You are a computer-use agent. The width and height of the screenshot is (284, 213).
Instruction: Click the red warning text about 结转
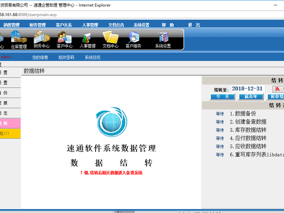click(x=111, y=173)
